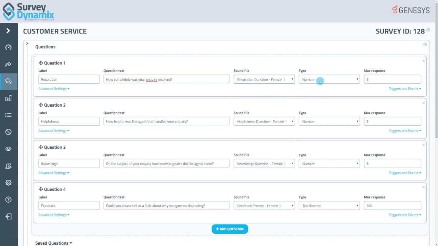438x246 pixels.
Task: Click the Helpfulness label field
Action: (69, 121)
